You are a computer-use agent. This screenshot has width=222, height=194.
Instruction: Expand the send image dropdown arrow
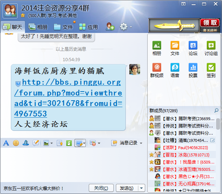pyautogui.click(x=51, y=143)
